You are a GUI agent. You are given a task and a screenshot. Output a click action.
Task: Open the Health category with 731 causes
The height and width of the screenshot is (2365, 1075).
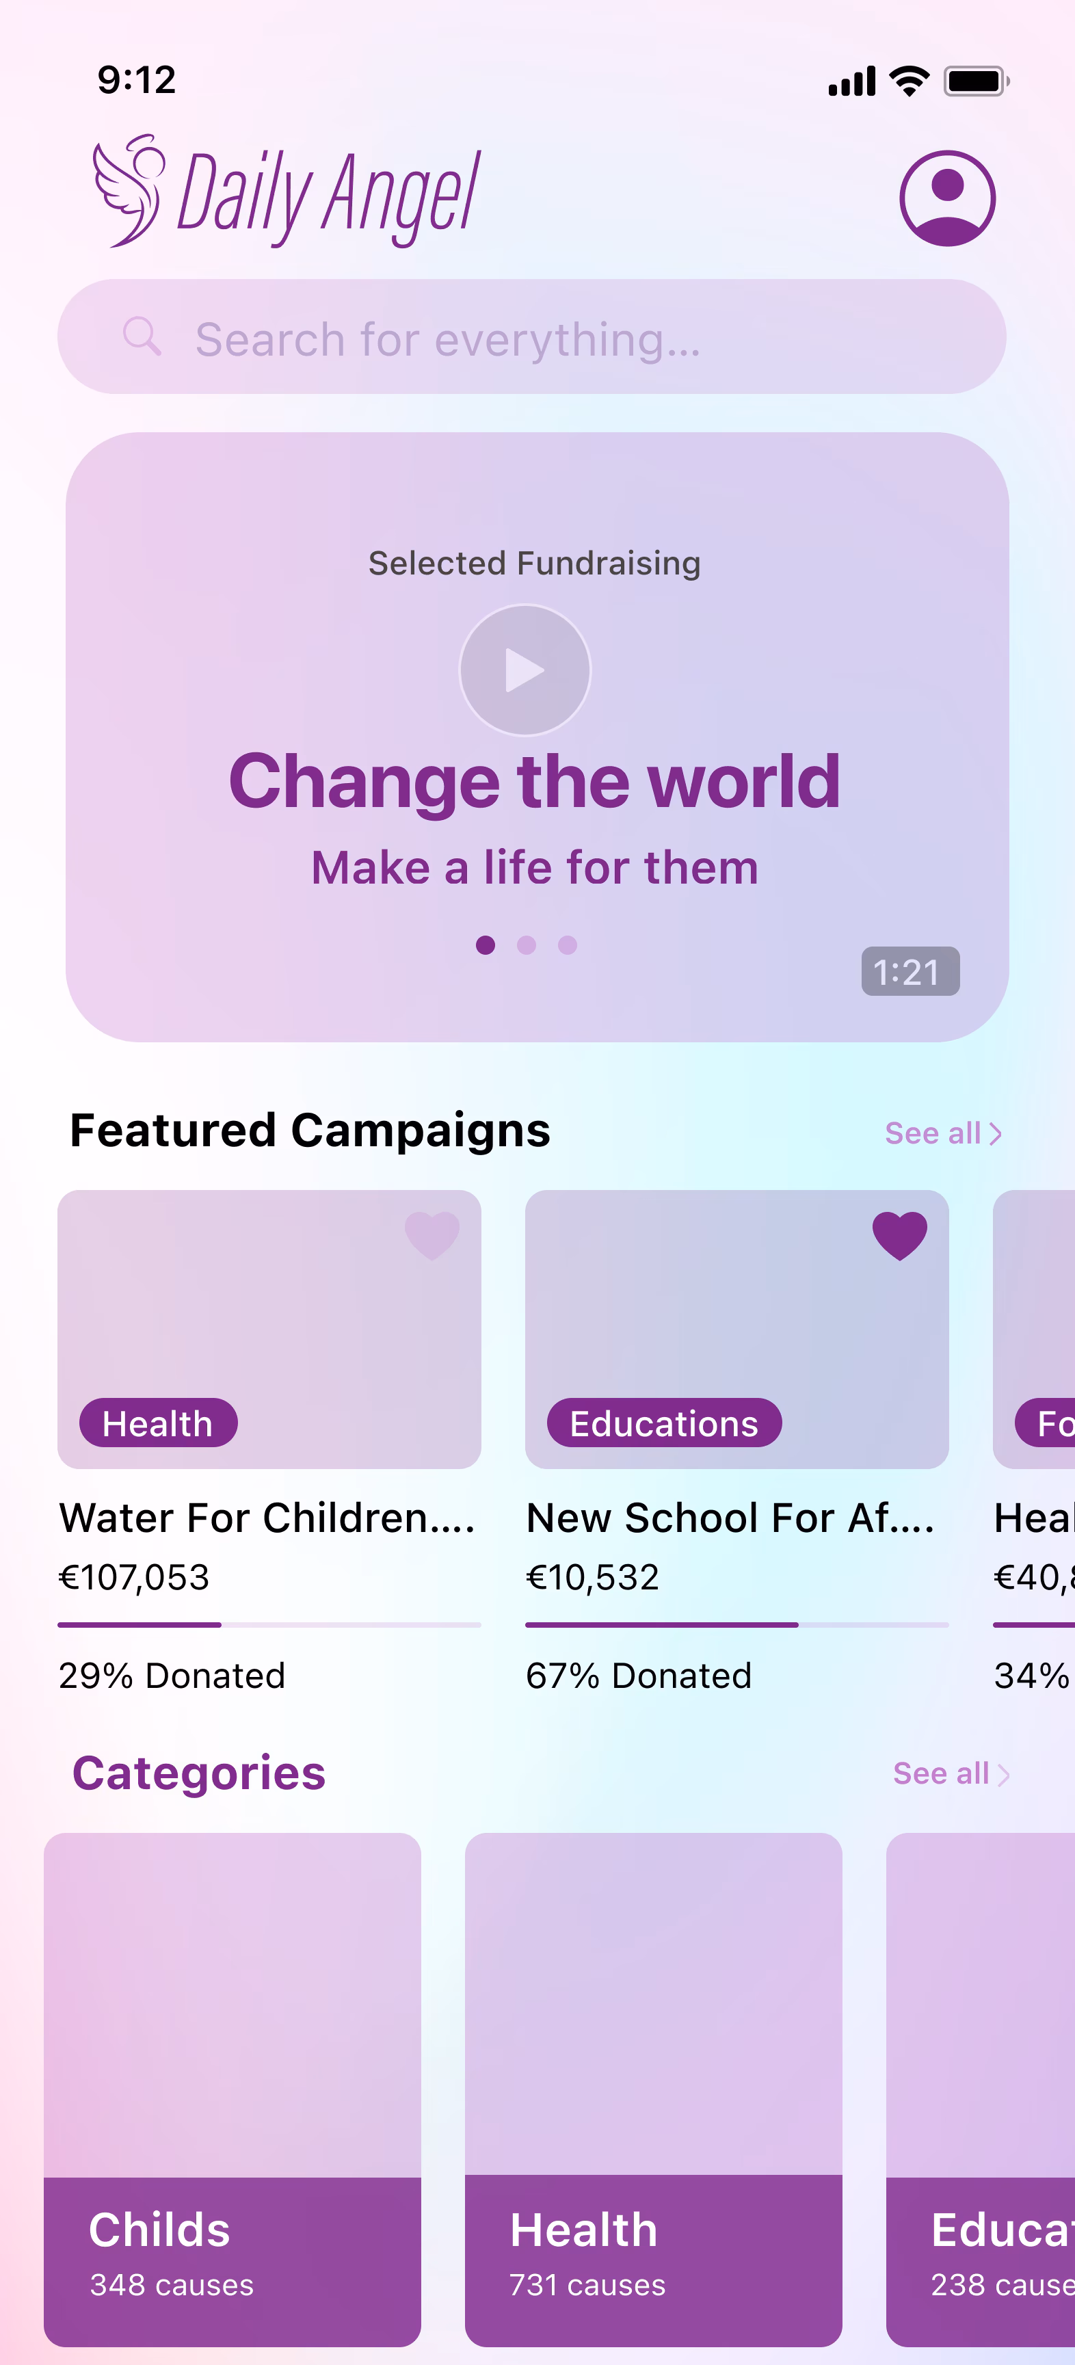click(652, 2089)
